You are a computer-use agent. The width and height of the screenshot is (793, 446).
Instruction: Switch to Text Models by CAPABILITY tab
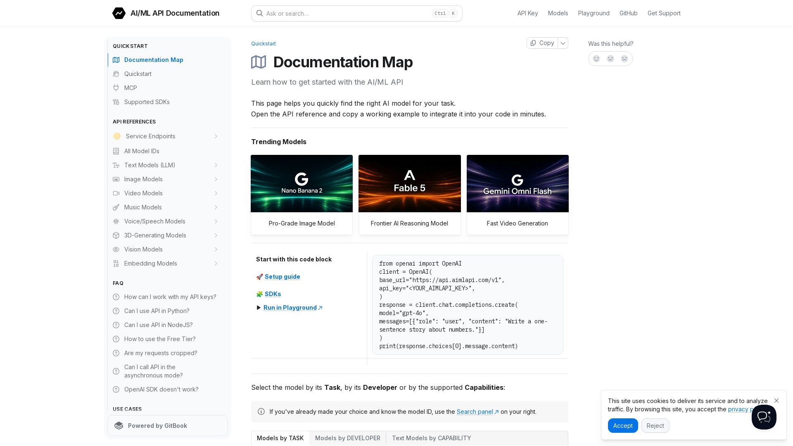coord(431,438)
